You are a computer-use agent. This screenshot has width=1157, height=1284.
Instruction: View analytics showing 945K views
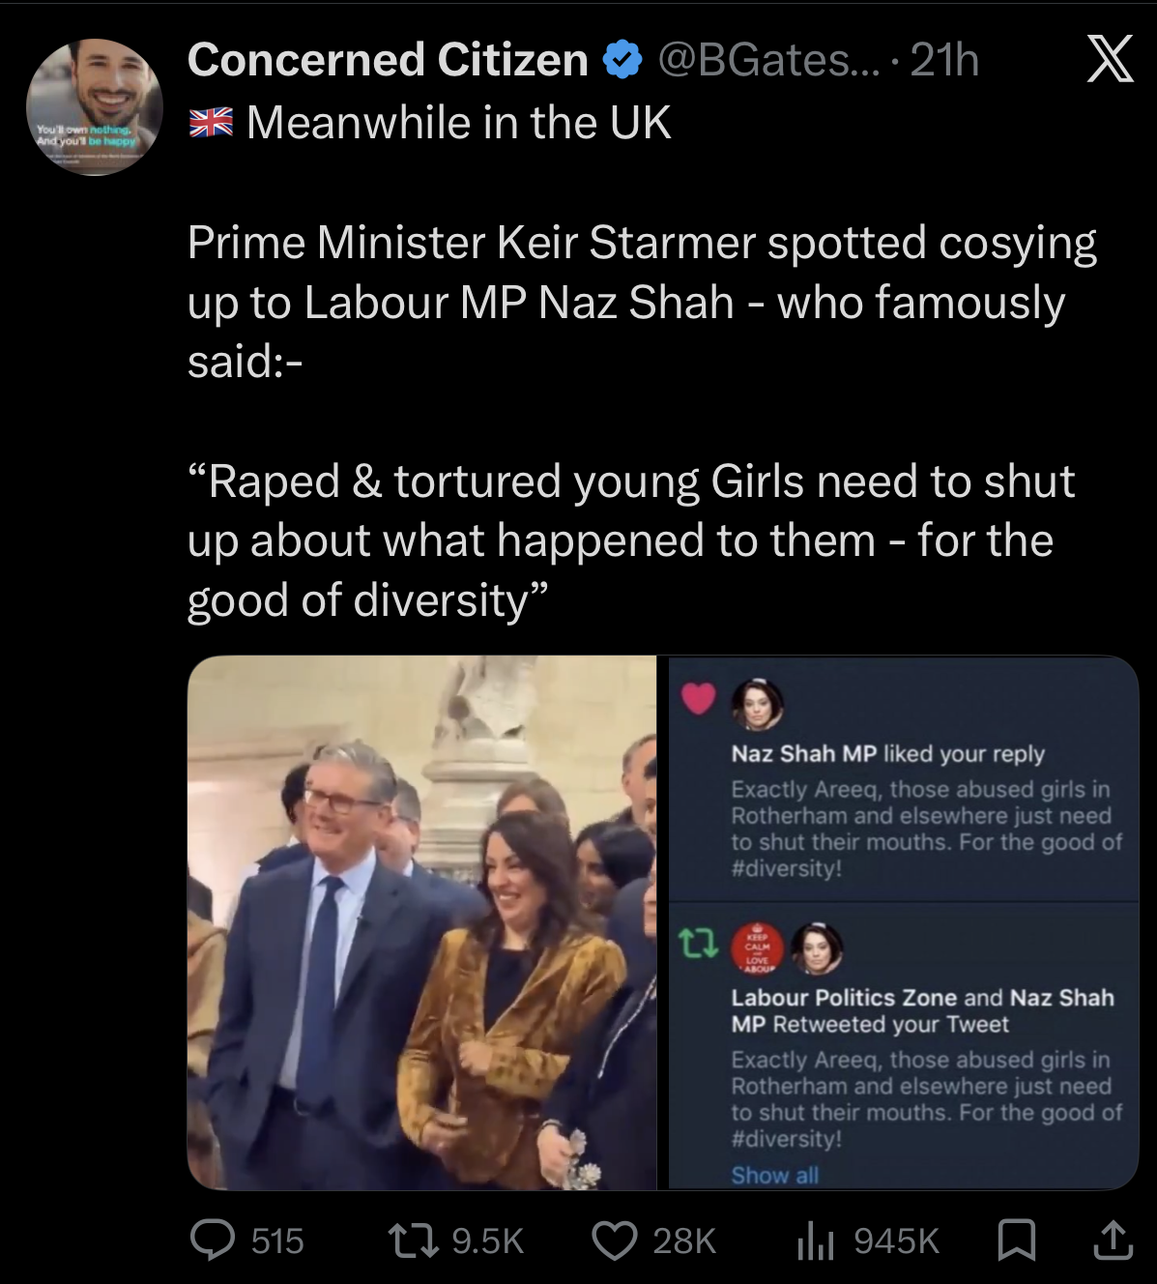(x=815, y=1240)
